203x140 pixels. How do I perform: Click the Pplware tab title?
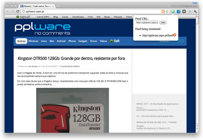point(37,6)
